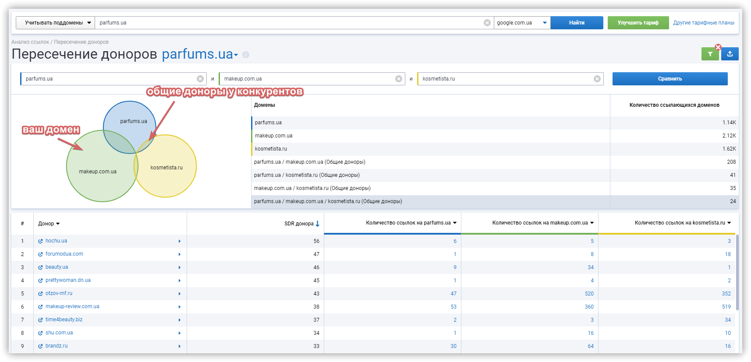The width and height of the screenshot is (751, 362).
Task: Click the donors table vertical scrollbar
Action: tap(737, 272)
